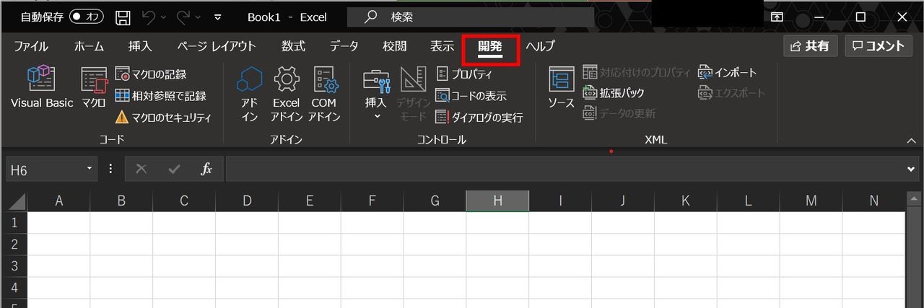924x308 pixels.
Task: Switch to the ページ レイアウト tab
Action: coord(217,46)
